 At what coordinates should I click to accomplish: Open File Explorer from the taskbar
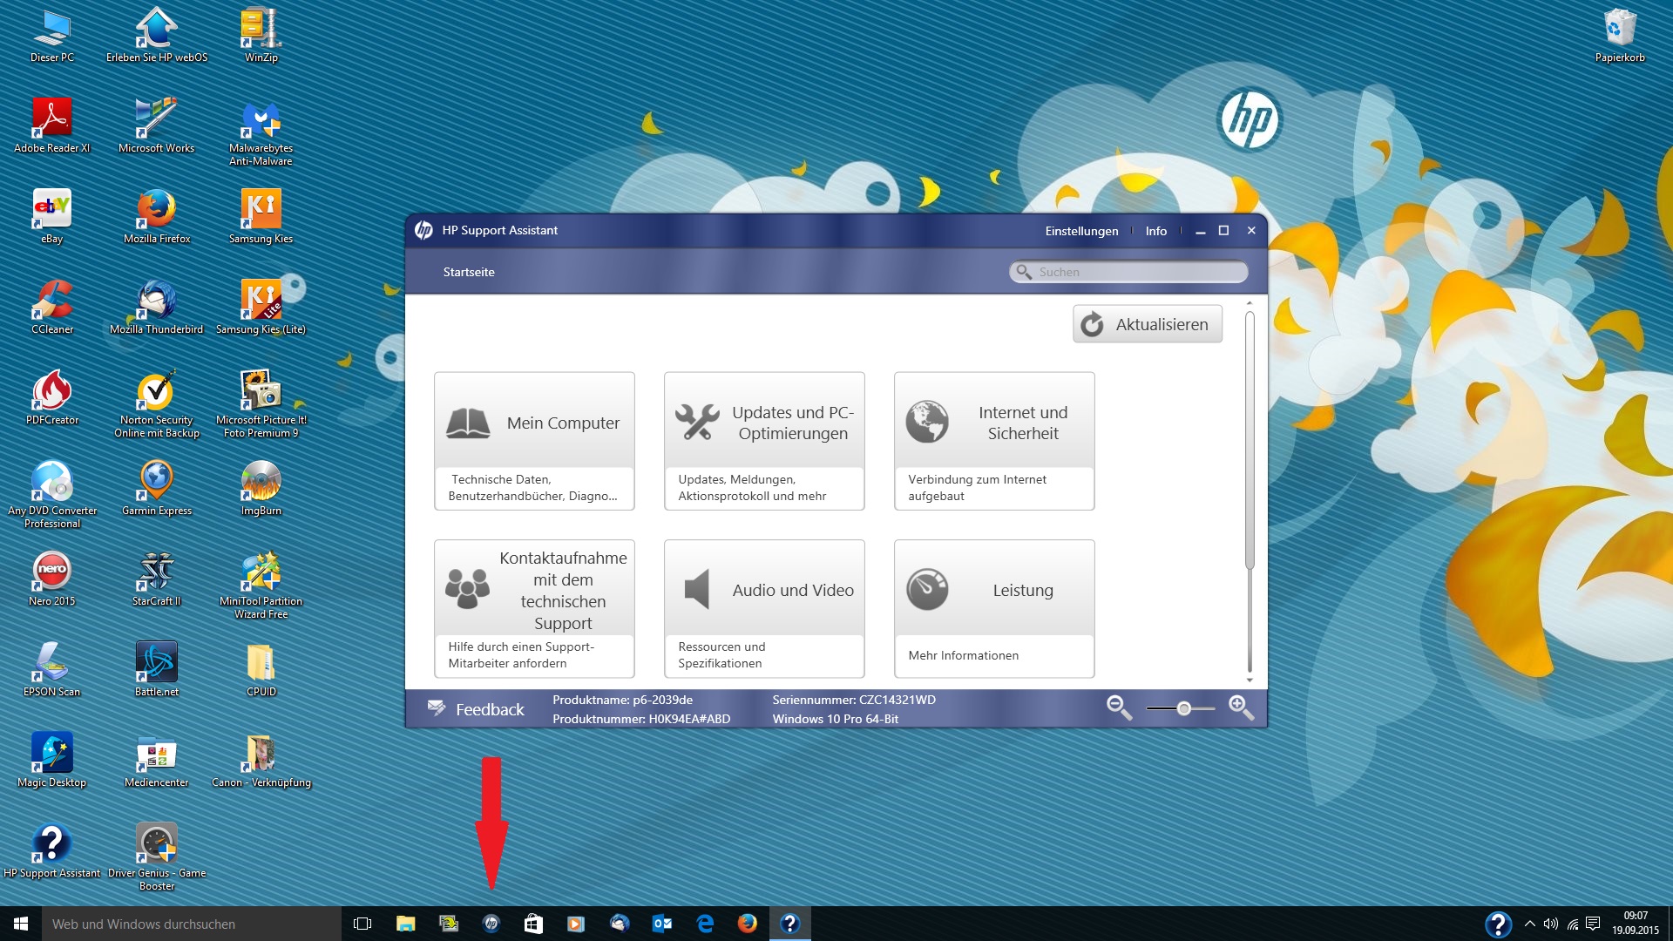pos(405,924)
